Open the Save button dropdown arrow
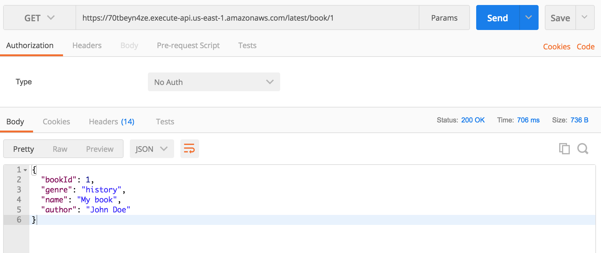The image size is (601, 253). (584, 17)
